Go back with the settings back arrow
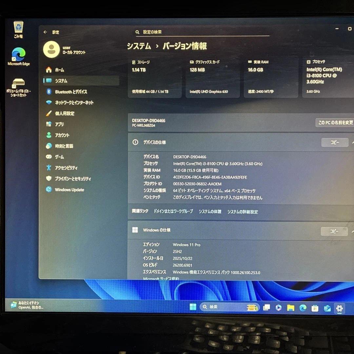This screenshot has height=354, width=354. pyautogui.click(x=45, y=32)
